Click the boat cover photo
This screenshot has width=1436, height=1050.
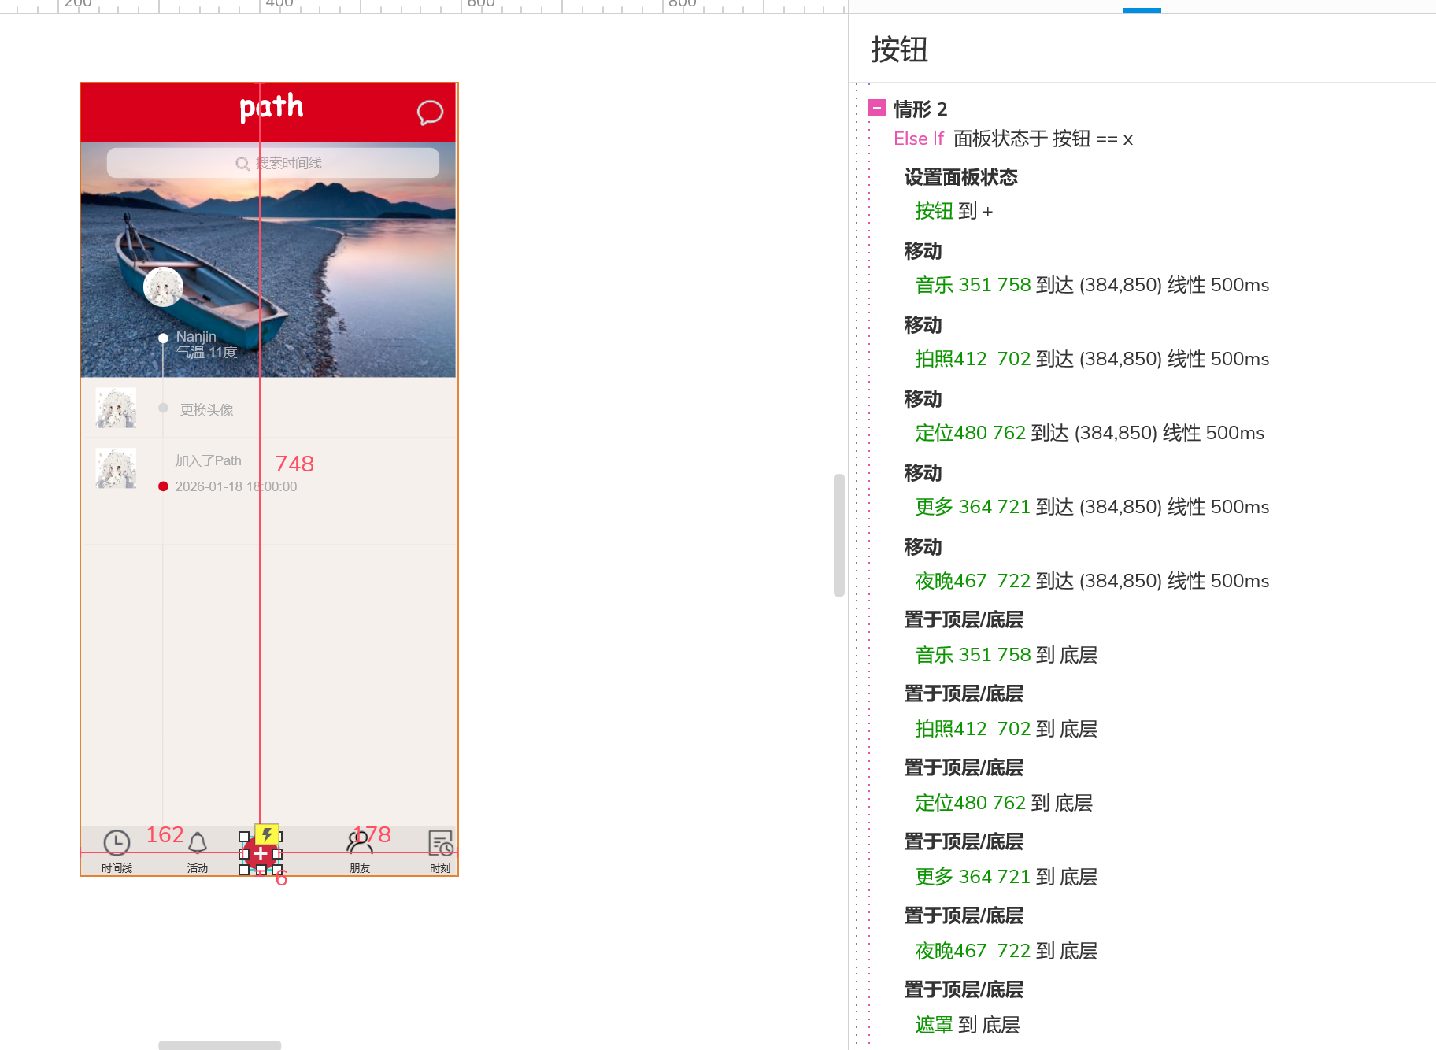[268, 260]
